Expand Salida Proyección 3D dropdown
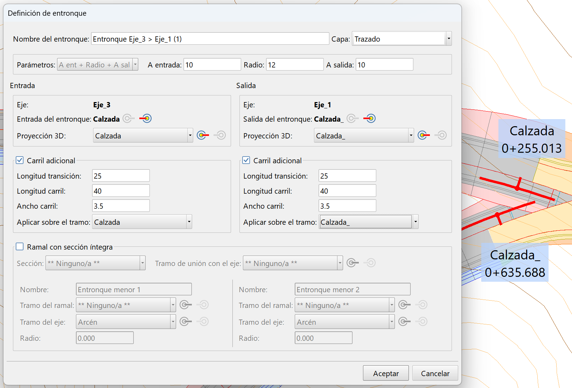This screenshot has width=572, height=388. 411,136
